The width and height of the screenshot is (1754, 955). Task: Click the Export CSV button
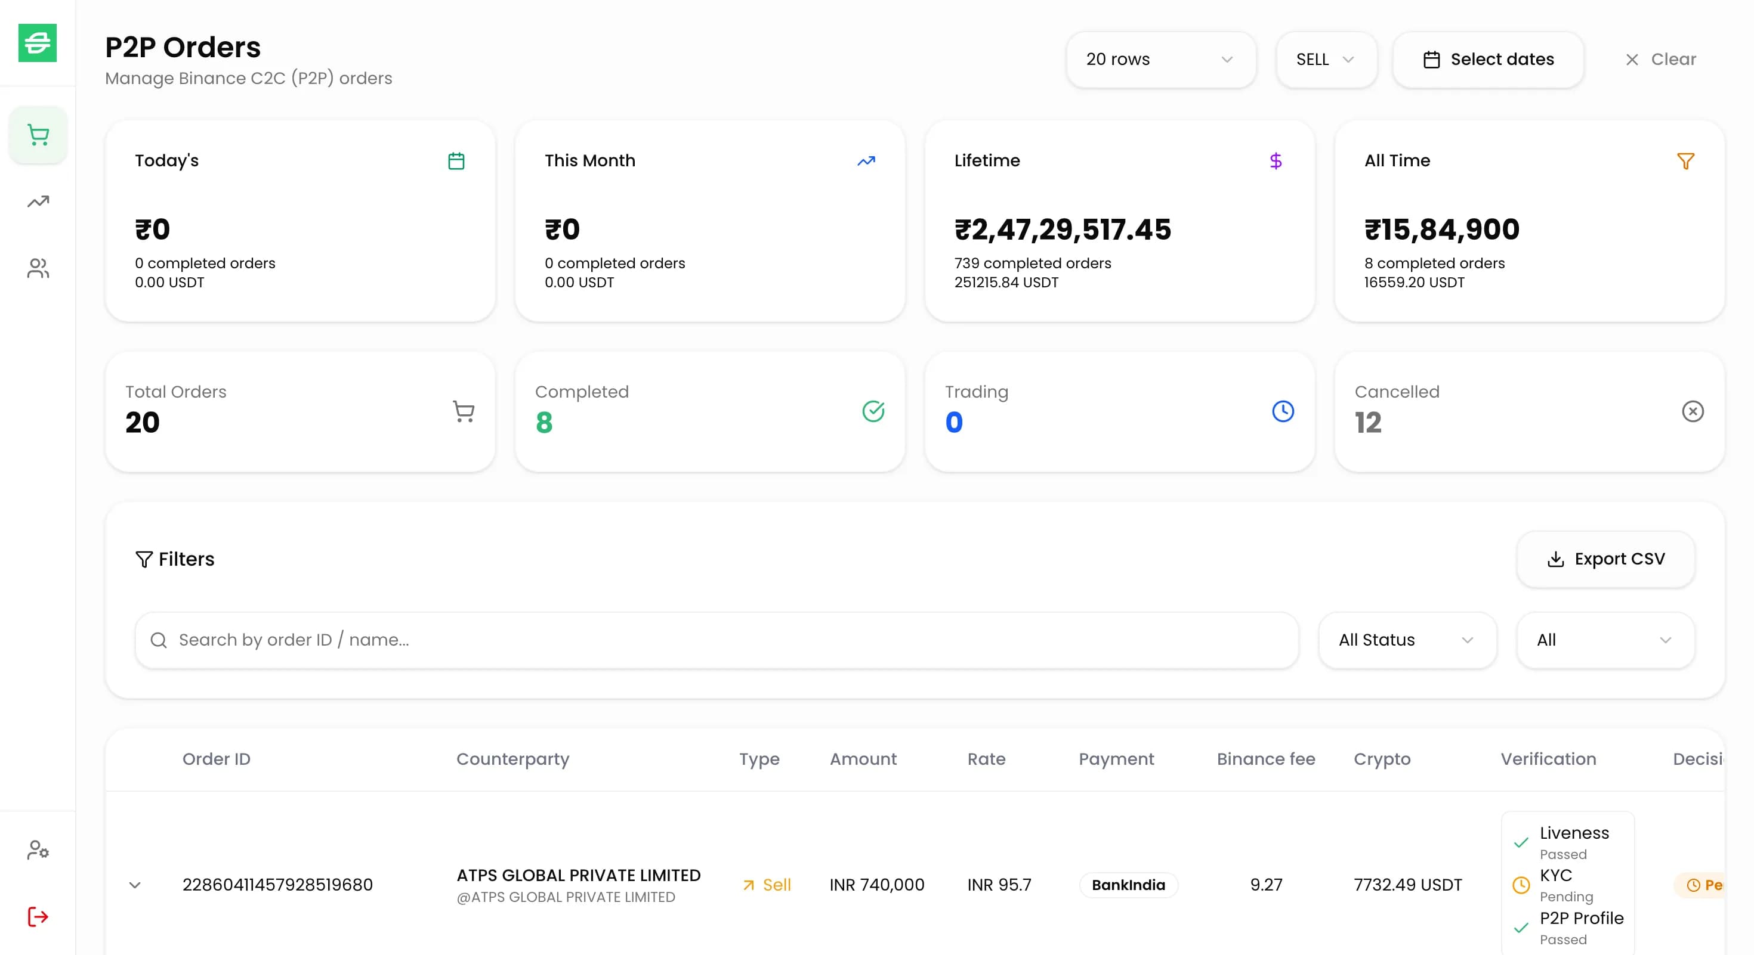(1605, 559)
